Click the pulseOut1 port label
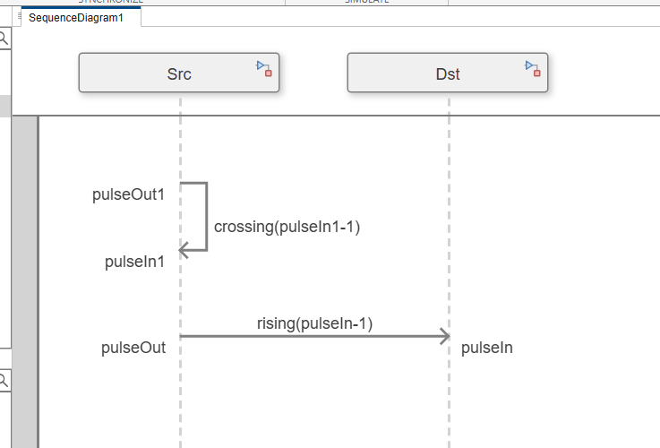This screenshot has height=448, width=660. coord(129,194)
